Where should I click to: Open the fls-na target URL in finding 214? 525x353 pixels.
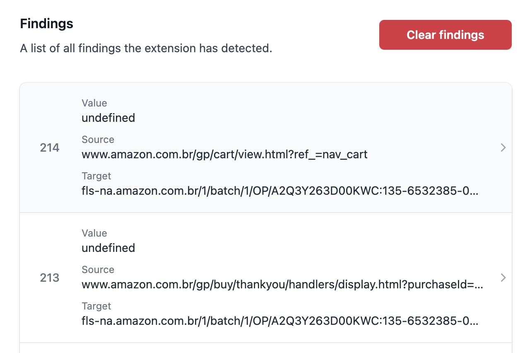click(280, 191)
